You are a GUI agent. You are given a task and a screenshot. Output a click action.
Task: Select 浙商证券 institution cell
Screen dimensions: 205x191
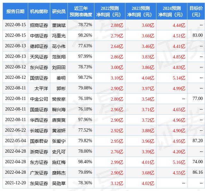(39, 152)
